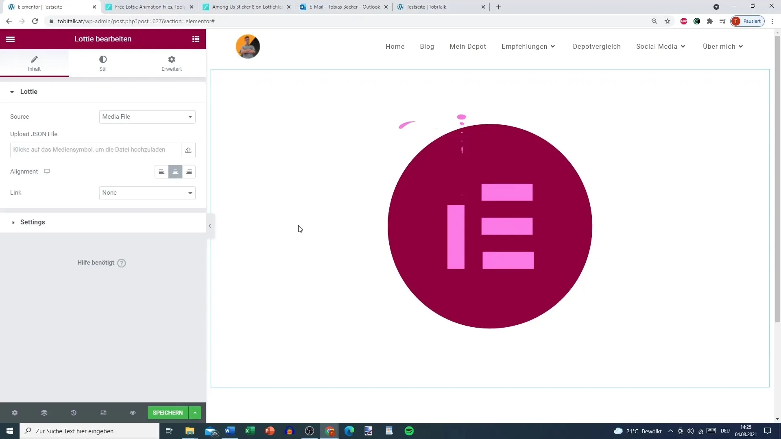Open the Adblock Plus extension icon
The image size is (781, 439).
coord(684,21)
